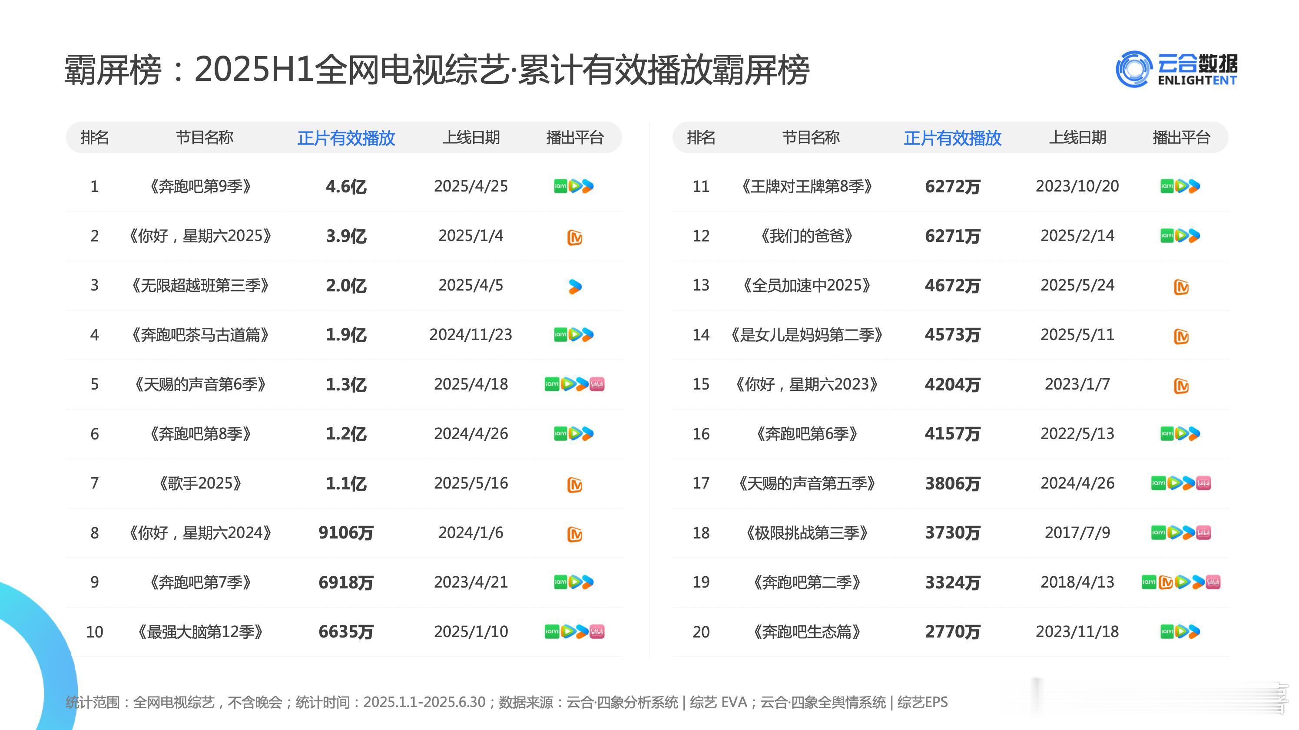Click Mango TV icon in 是女儿是妈妈第二季 row
Screen dimensions: 1299x730
1182,336
